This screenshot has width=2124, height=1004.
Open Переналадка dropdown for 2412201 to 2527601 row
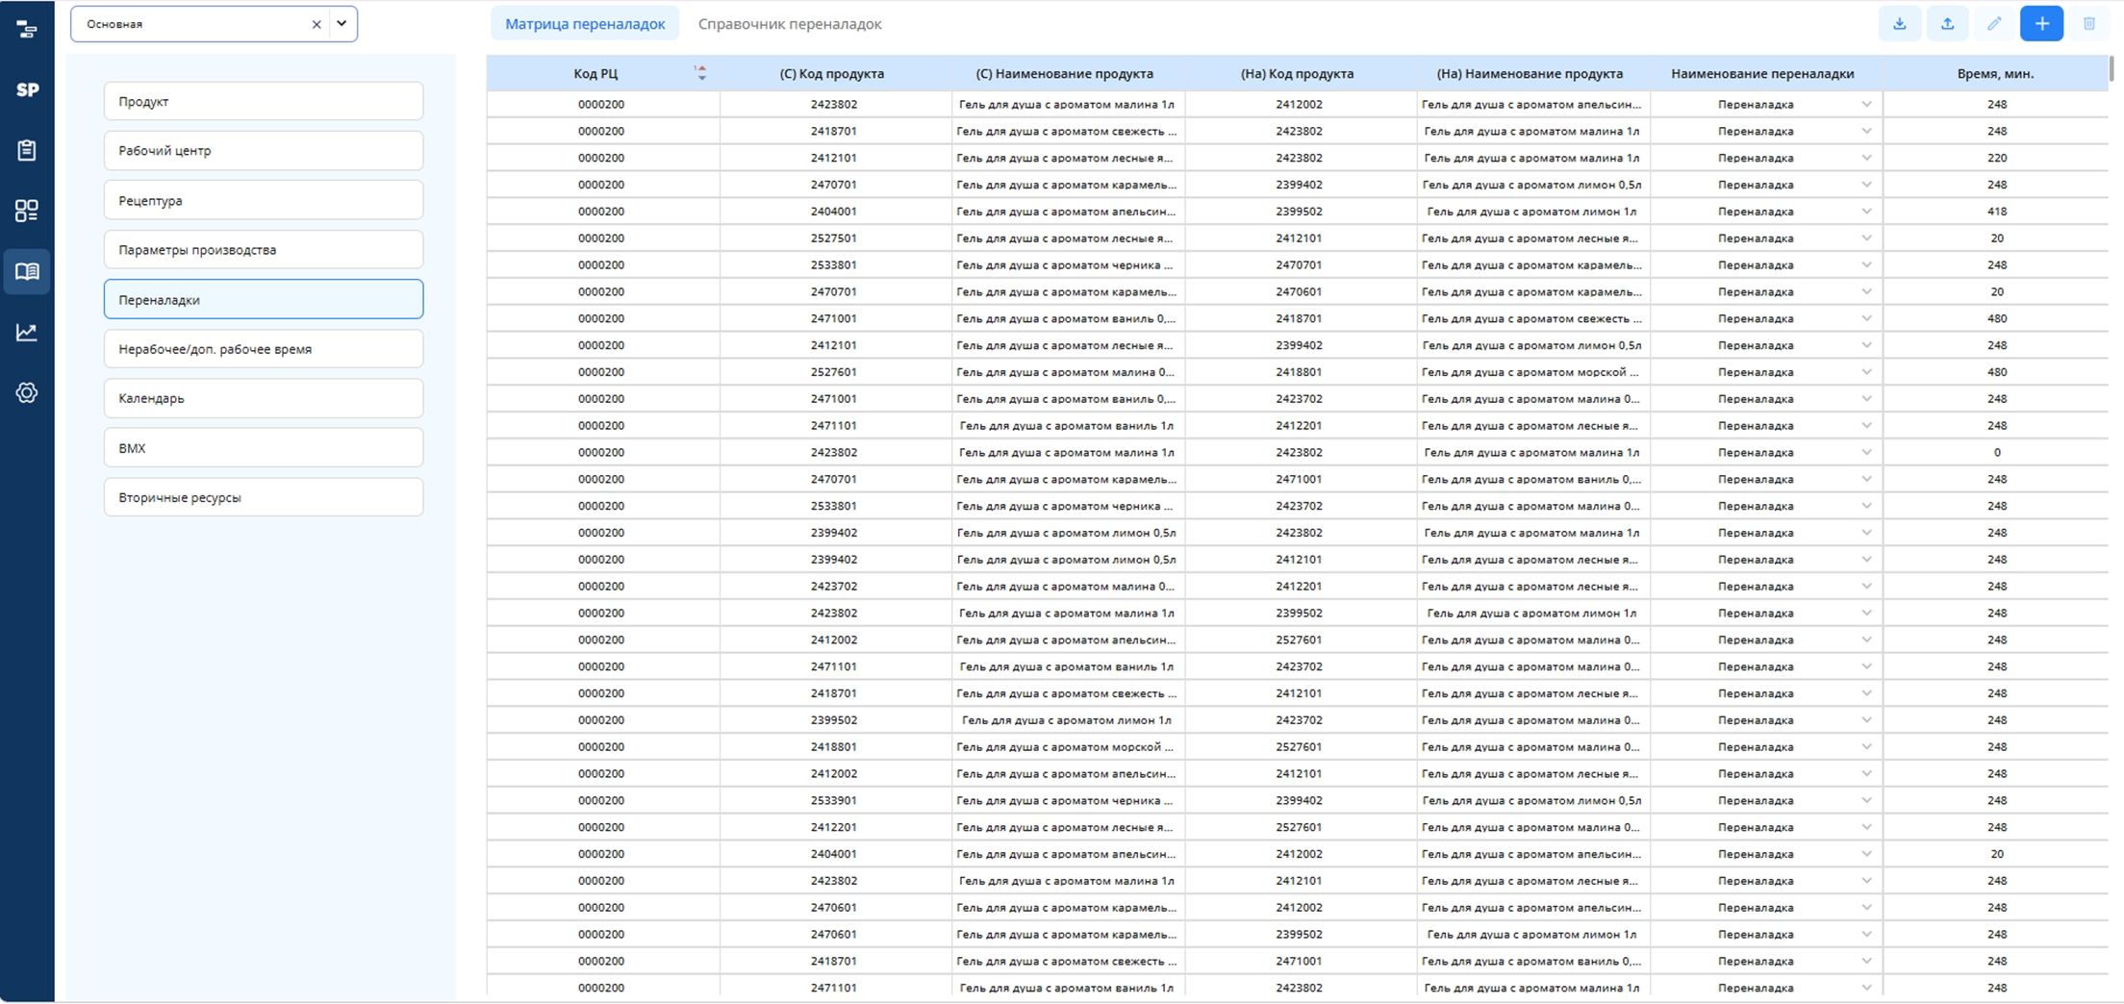pos(1866,827)
